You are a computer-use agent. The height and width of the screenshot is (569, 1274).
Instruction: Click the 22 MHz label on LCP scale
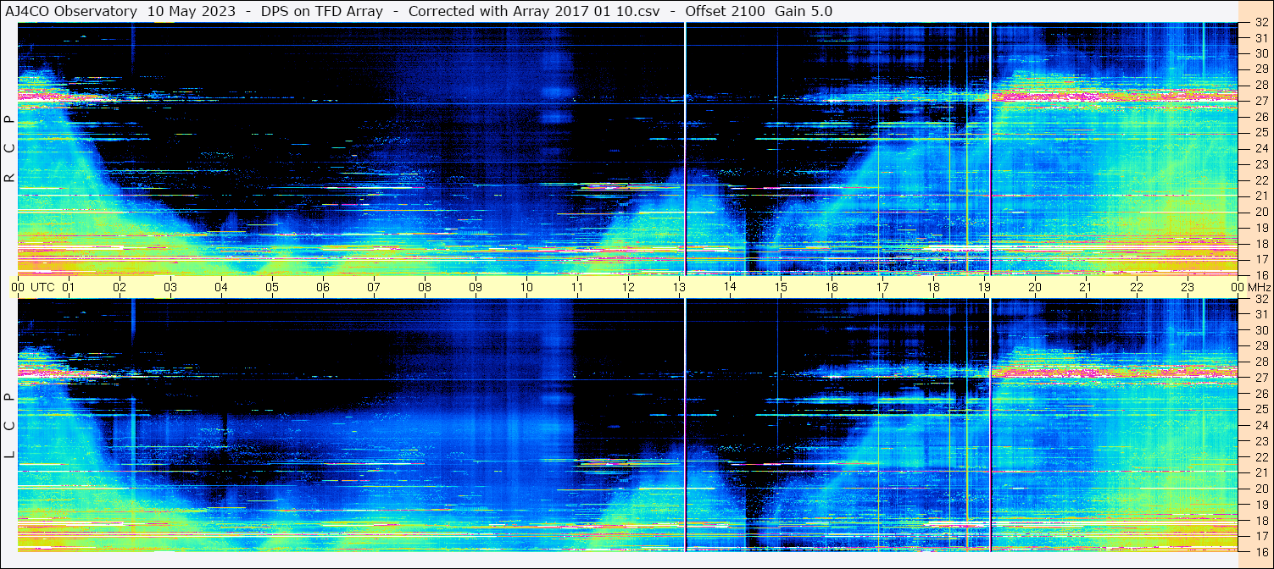point(1260,457)
